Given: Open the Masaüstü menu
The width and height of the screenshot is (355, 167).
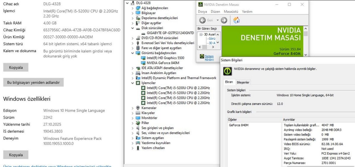Looking at the screenshot, I should pyautogui.click(x=231, y=12).
